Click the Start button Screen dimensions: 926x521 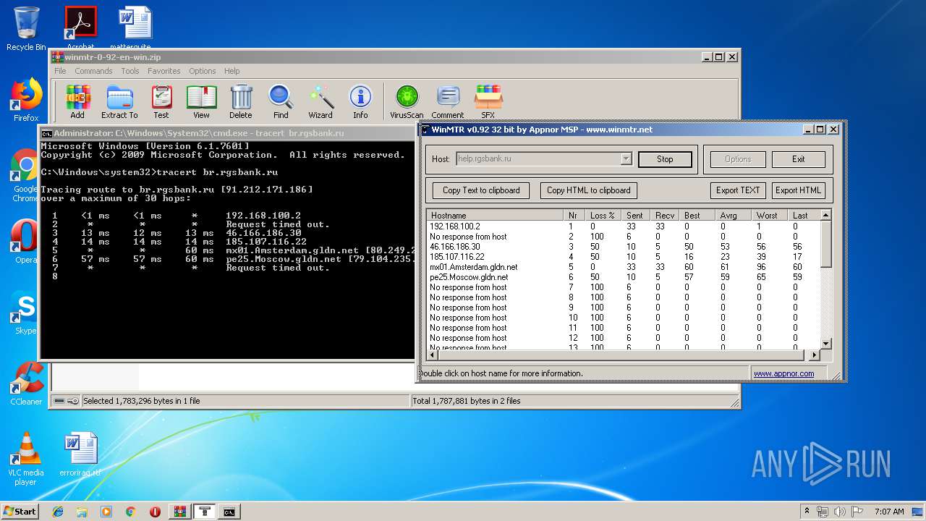coord(20,512)
